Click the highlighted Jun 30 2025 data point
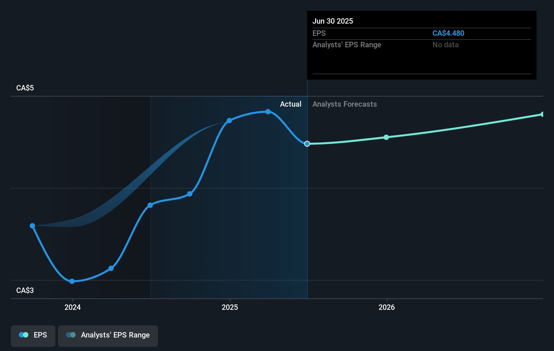This screenshot has width=554, height=351. tap(307, 144)
